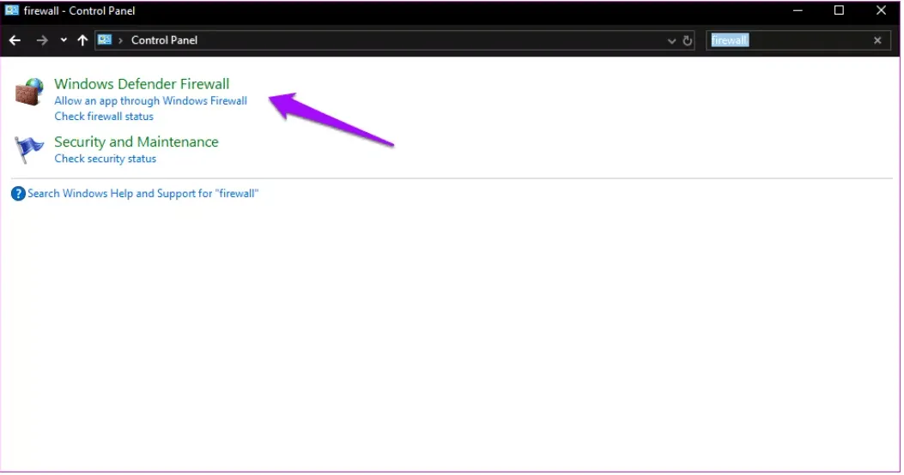Viewport: 904px width, 475px height.
Task: Open the recent locations dropdown arrow
Action: coord(64,40)
